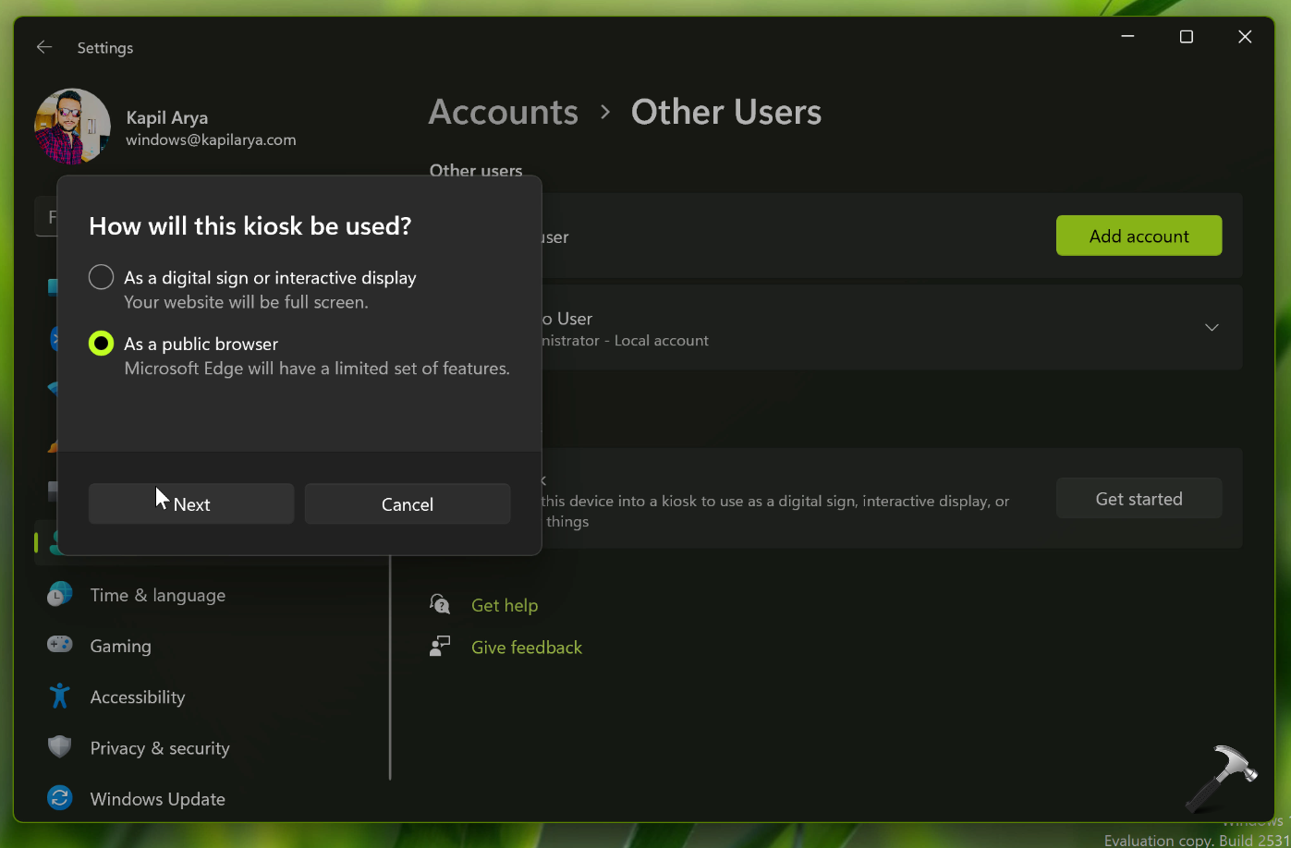Click the Get help headset icon
Viewport: 1291px width, 848px height.
[x=440, y=605]
